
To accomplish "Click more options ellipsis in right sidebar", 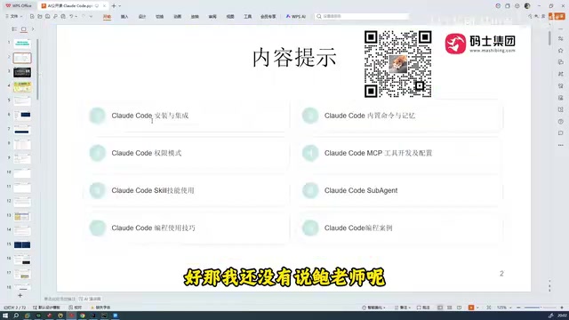I will coord(561,145).
